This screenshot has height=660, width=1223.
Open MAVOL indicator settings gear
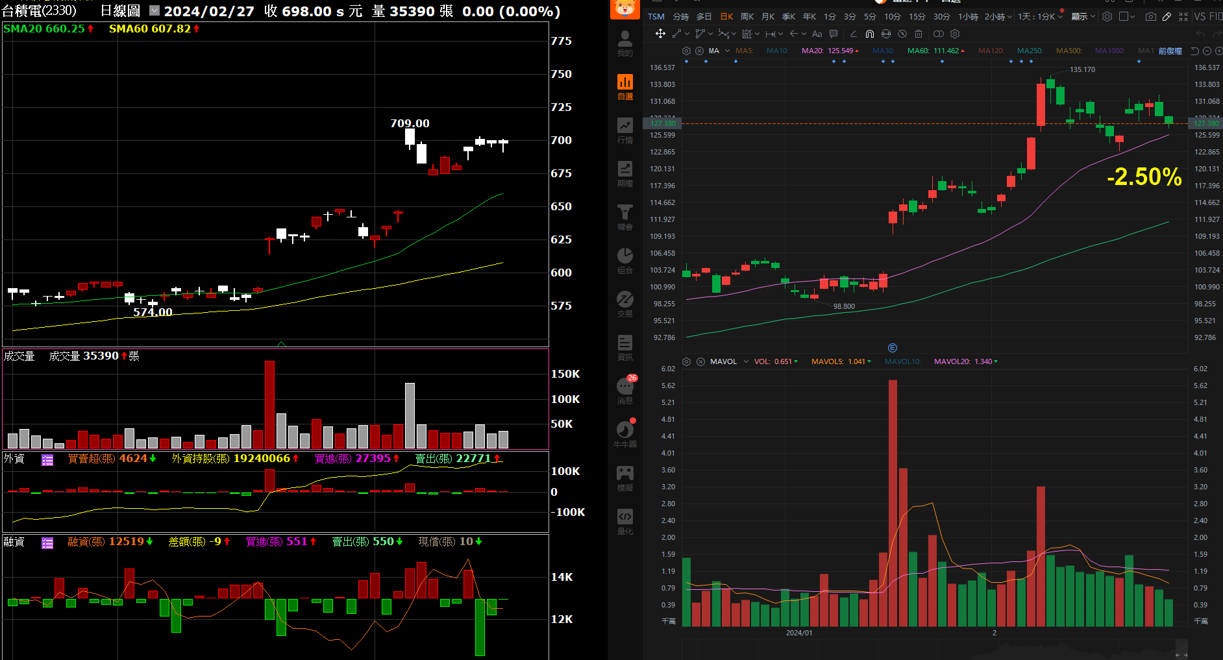pos(686,361)
